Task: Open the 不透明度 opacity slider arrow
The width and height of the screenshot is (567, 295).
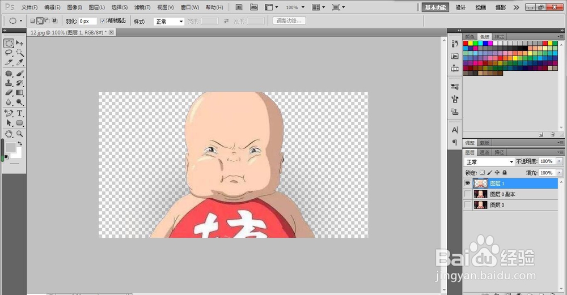Action: tap(560, 161)
